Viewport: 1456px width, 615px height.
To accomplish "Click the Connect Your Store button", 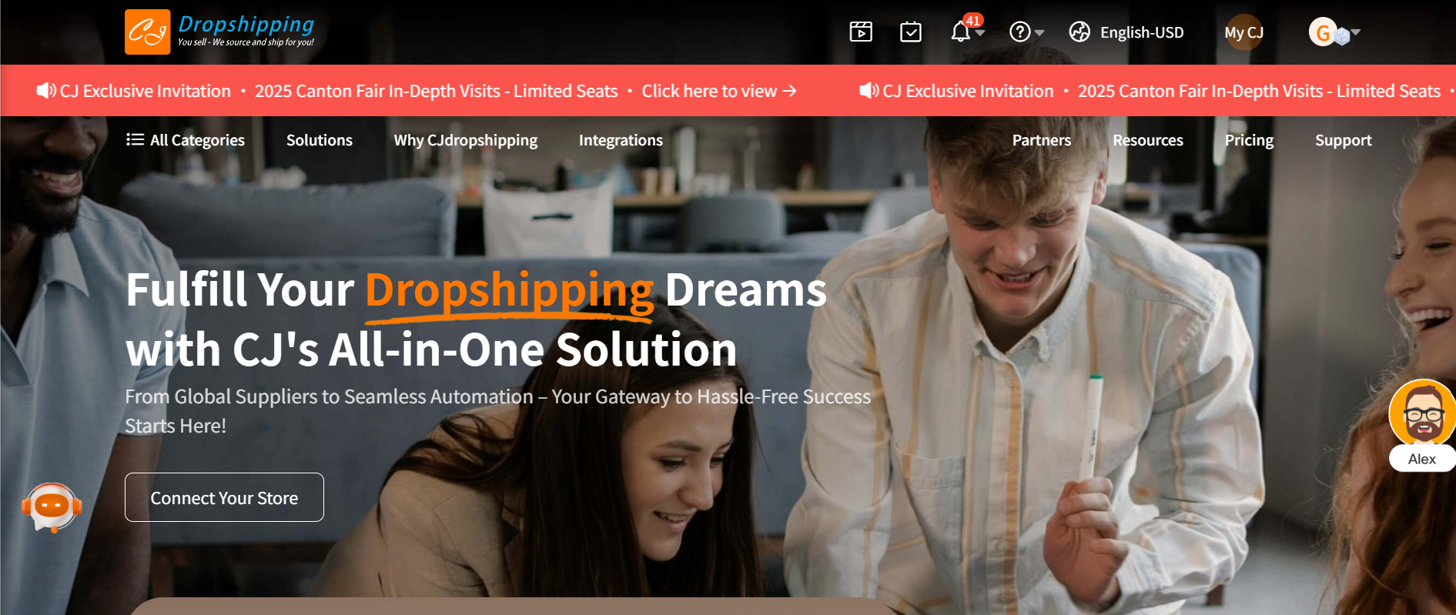I will 224,497.
